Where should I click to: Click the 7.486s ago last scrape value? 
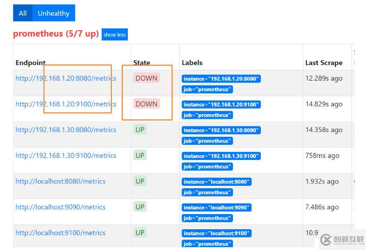tap(322, 207)
